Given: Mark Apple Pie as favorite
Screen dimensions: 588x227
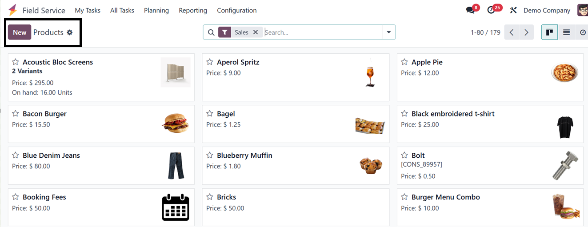Looking at the screenshot, I should (404, 62).
